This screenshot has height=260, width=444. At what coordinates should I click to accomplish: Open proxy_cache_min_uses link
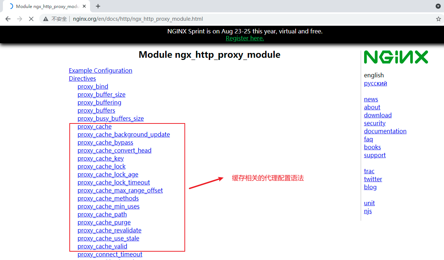(109, 206)
